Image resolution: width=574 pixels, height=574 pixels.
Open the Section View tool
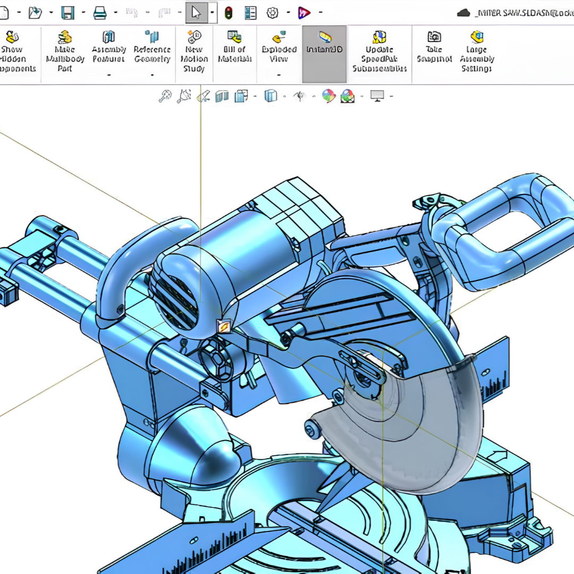coord(222,96)
